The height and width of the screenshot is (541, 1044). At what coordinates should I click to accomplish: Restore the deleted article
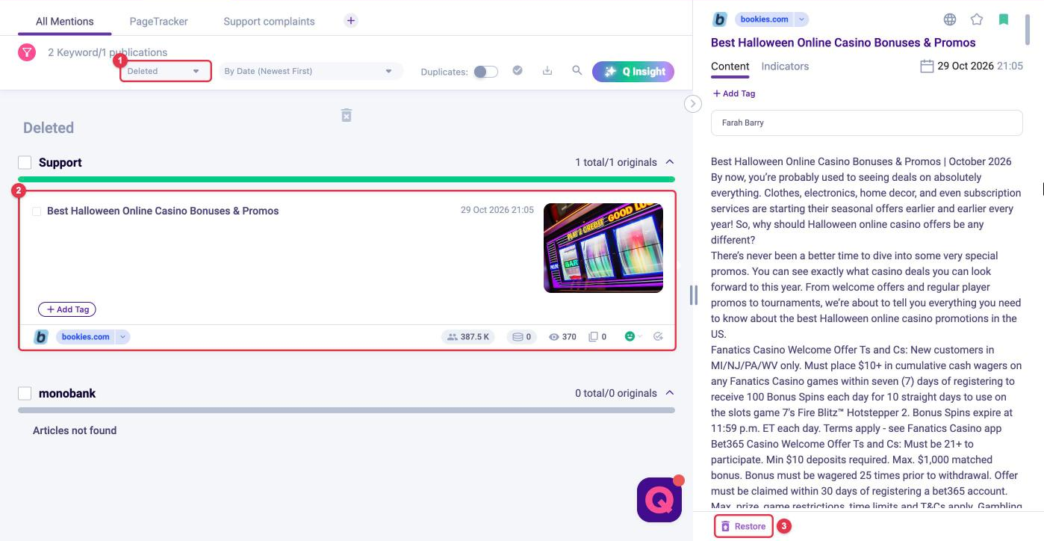(x=743, y=526)
